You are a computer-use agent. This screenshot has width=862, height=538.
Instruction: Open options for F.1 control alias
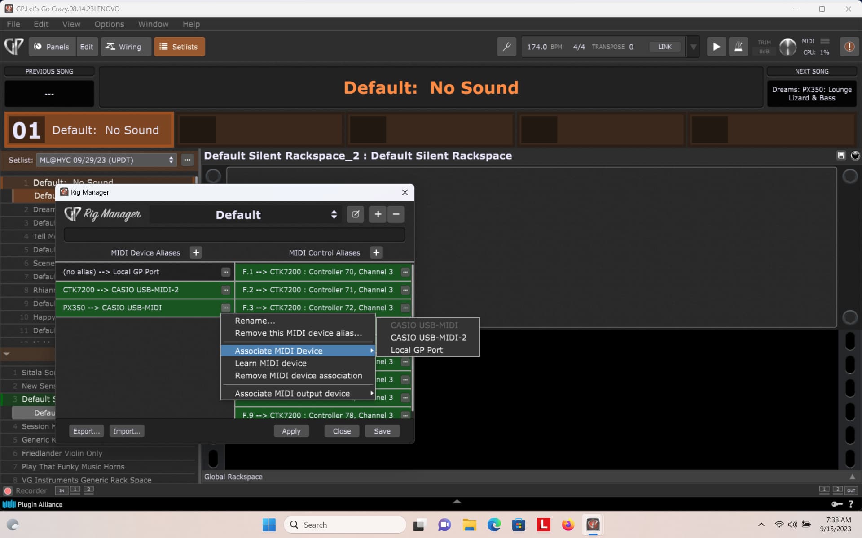[x=405, y=272]
